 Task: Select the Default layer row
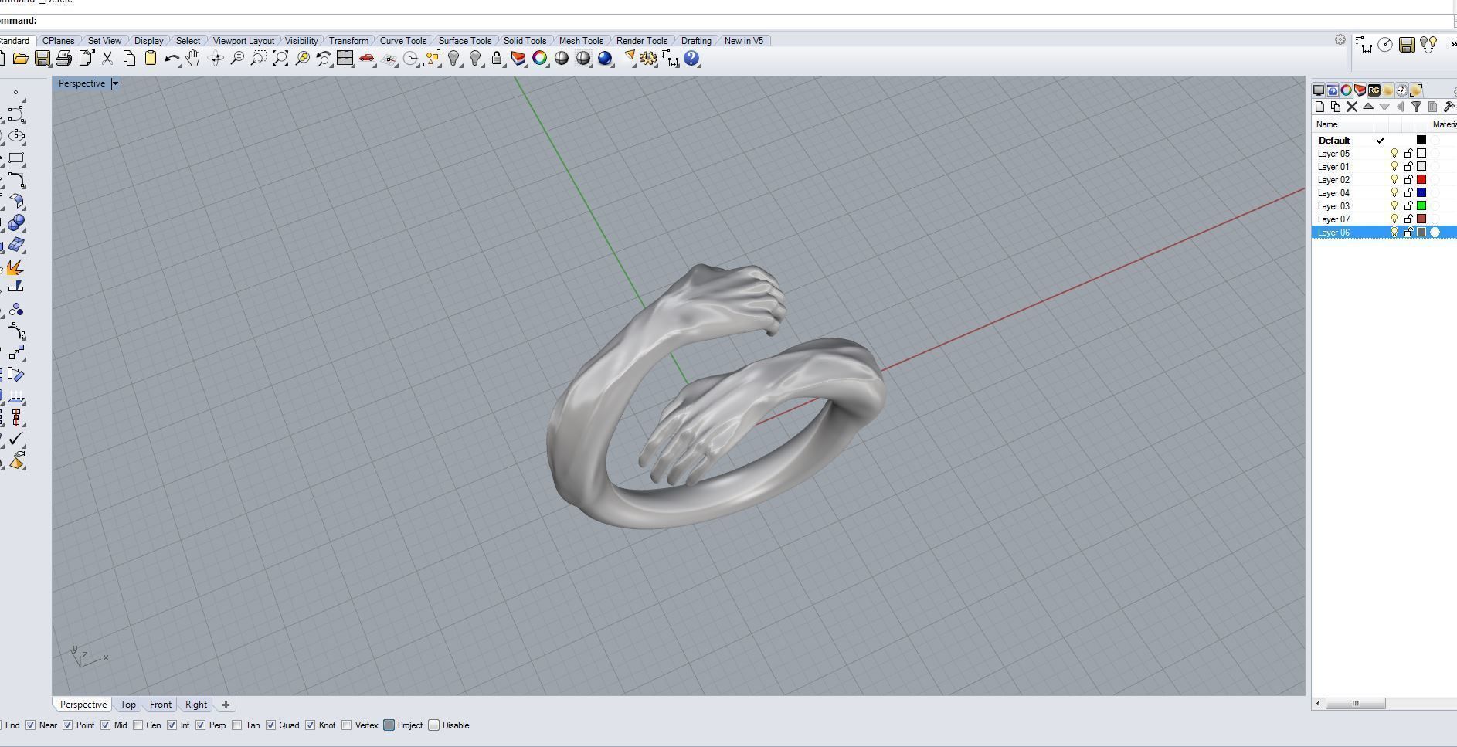pos(1384,141)
